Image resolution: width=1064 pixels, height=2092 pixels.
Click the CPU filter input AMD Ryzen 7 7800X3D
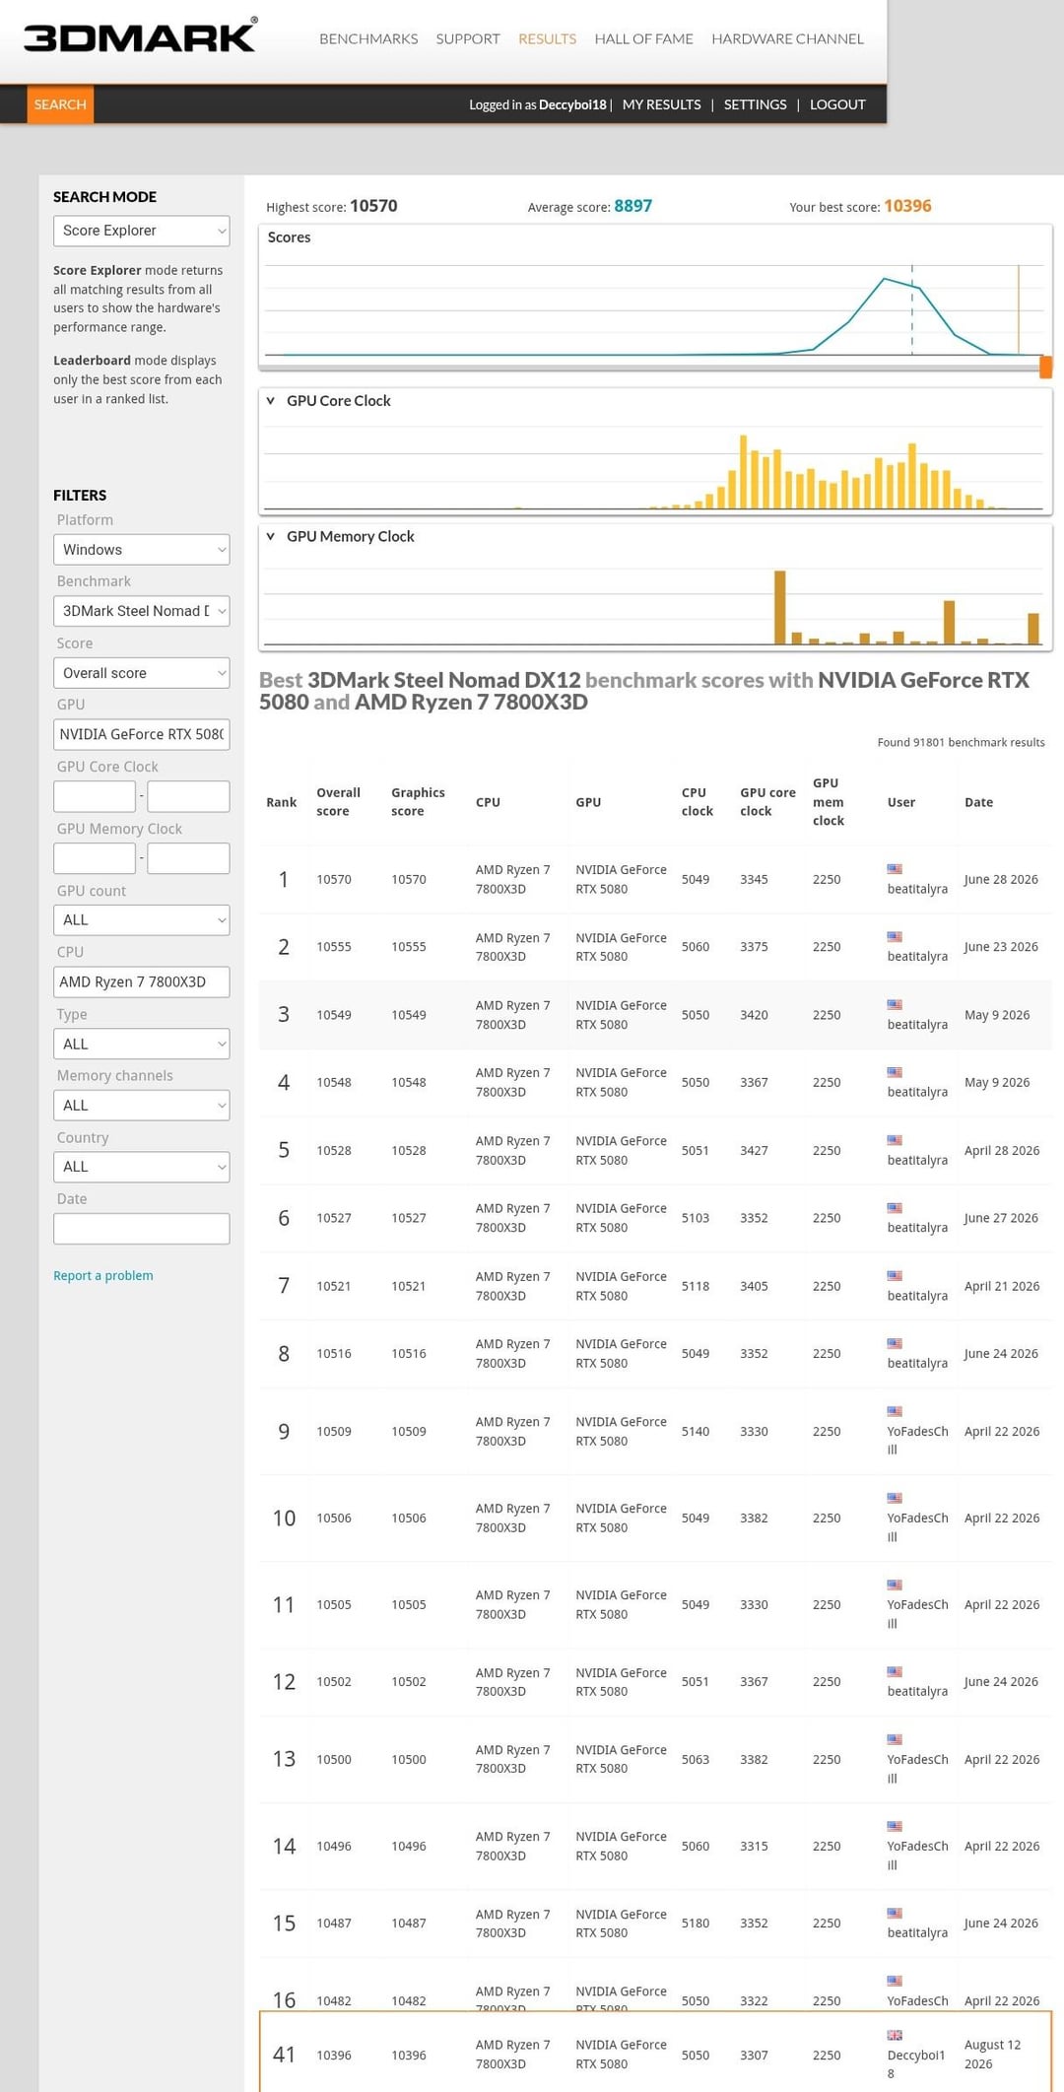pyautogui.click(x=141, y=981)
